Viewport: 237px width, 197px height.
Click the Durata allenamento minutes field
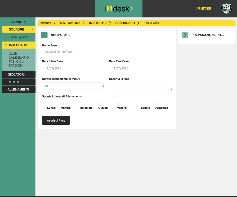73,86
